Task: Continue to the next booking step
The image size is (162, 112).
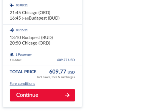Action: pyautogui.click(x=42, y=95)
